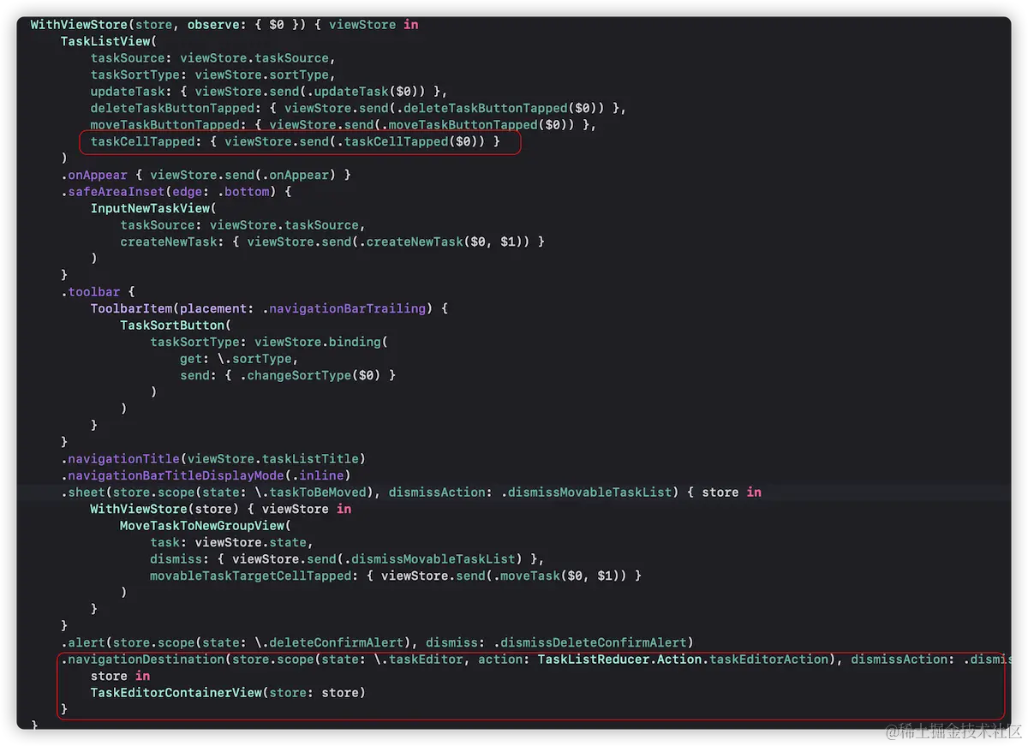The image size is (1028, 746).
Task: Select 'ToolbarItem(placement: .navigationBarTrailing) {' line
Action: pyautogui.click(x=269, y=308)
